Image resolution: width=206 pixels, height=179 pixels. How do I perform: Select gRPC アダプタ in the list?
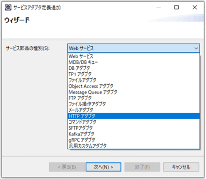point(134,140)
